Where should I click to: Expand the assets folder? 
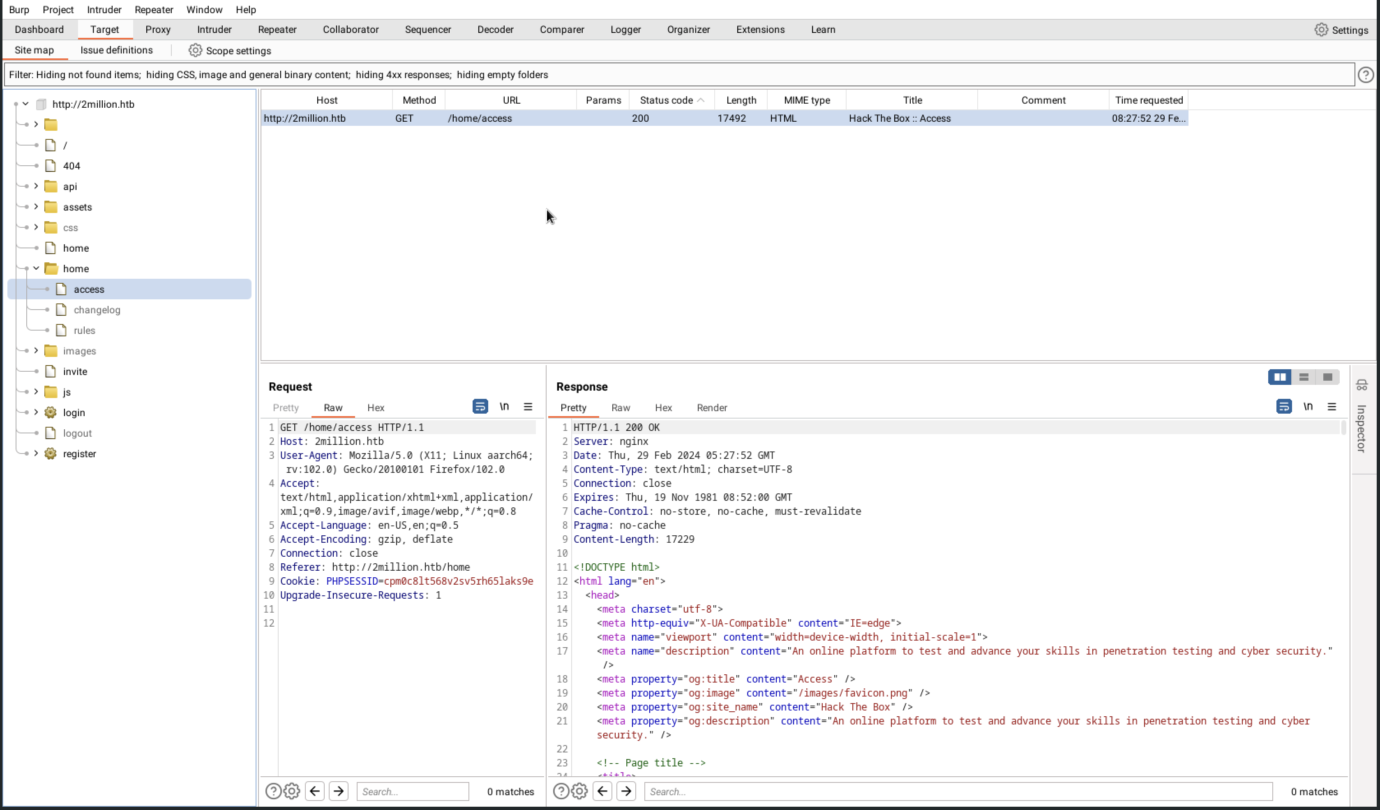pos(36,207)
